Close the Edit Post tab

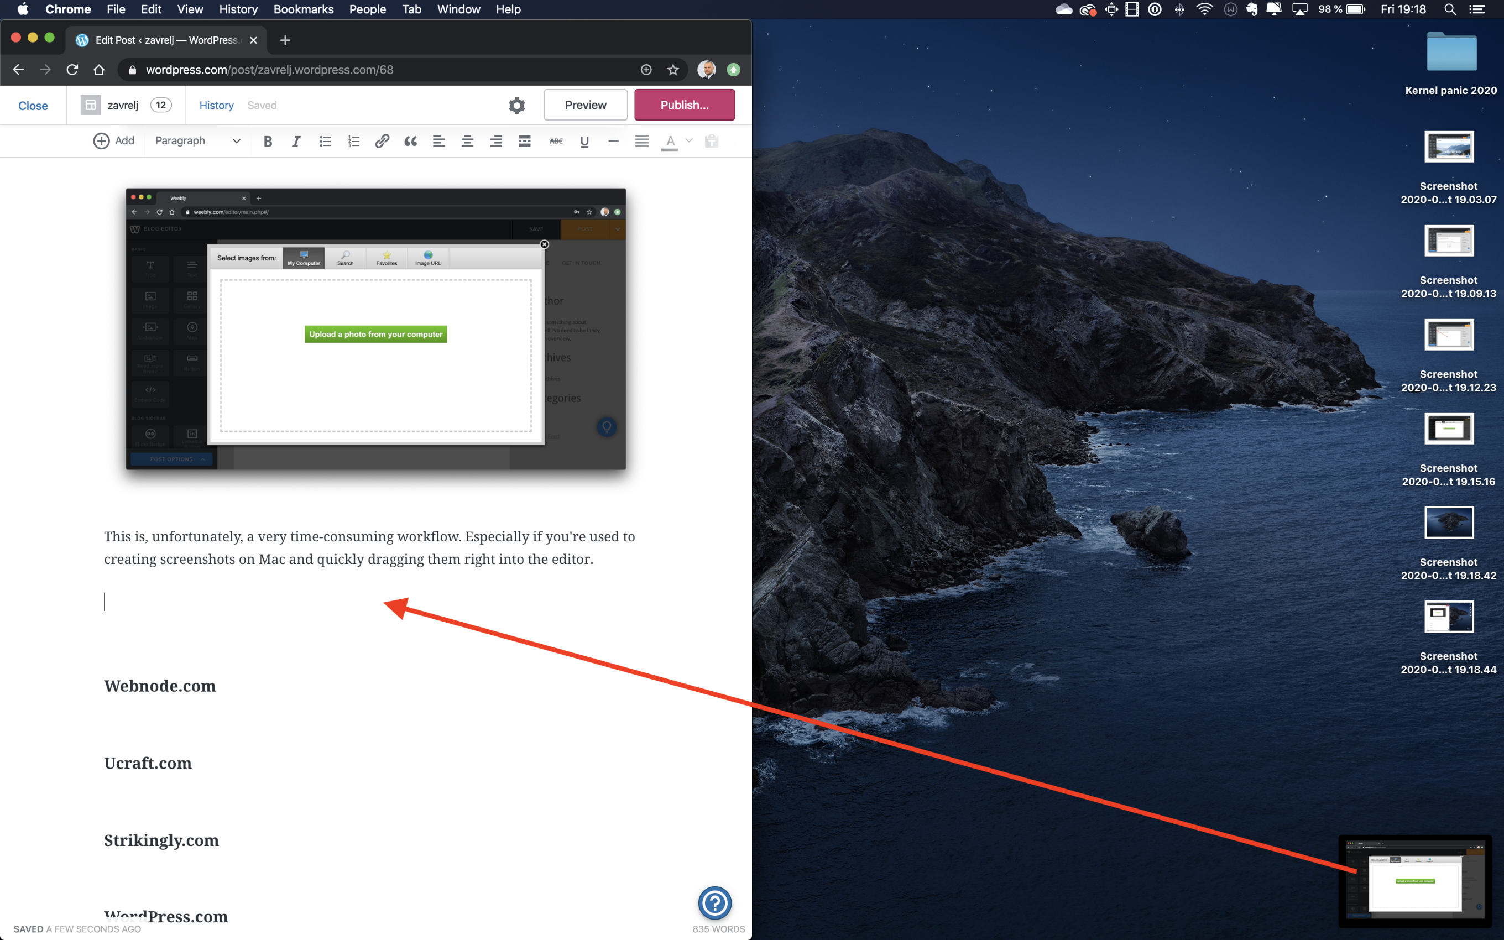(x=253, y=40)
